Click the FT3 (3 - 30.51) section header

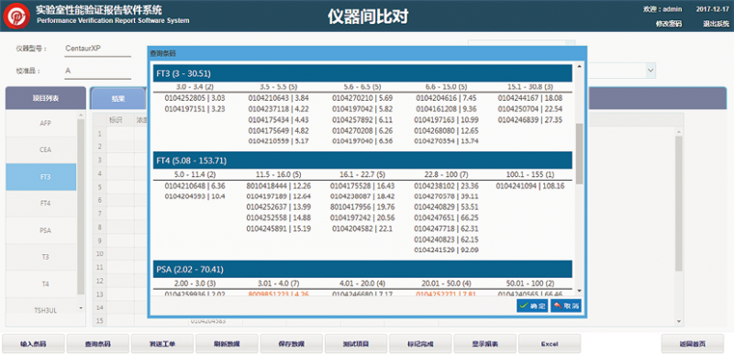(362, 73)
